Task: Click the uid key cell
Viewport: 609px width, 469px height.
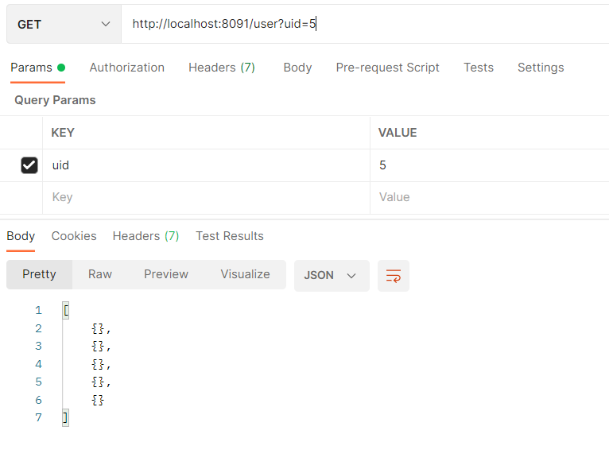Action: click(x=206, y=165)
